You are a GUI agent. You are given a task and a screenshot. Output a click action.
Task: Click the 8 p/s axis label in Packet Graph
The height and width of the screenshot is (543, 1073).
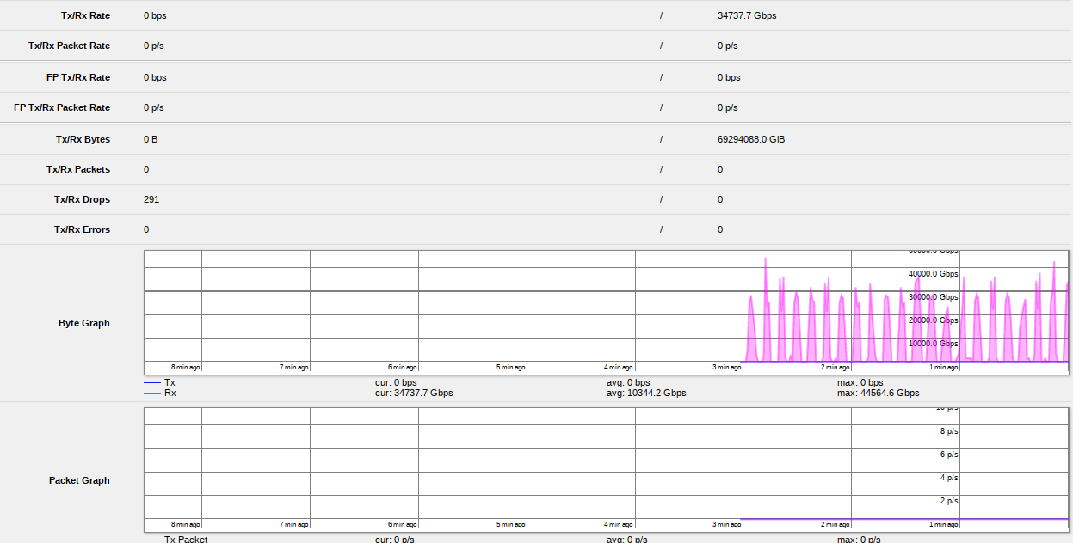tap(948, 431)
